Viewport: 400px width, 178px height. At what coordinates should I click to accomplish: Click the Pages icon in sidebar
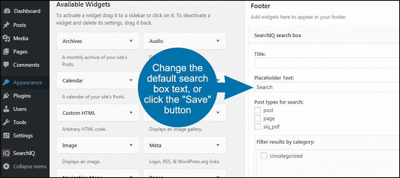(x=6, y=52)
